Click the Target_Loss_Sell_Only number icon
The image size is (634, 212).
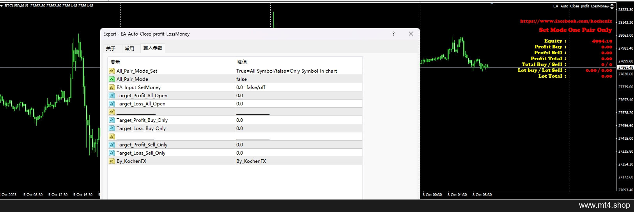click(x=112, y=153)
